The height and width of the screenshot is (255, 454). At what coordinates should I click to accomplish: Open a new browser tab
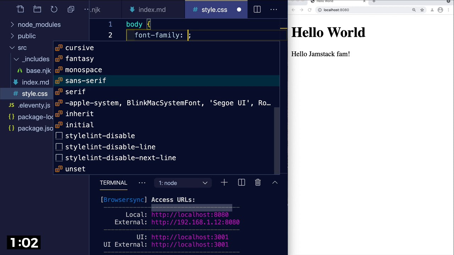pyautogui.click(x=374, y=1)
